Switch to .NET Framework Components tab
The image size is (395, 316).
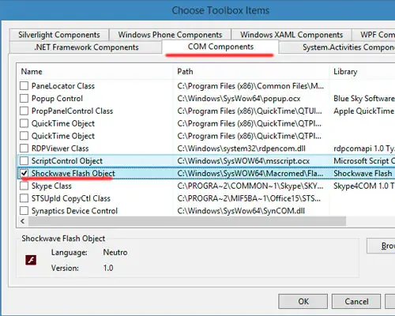click(x=86, y=47)
